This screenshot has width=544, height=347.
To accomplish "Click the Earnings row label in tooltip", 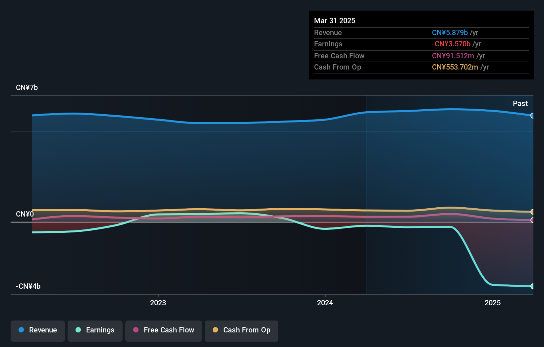I will [x=328, y=44].
